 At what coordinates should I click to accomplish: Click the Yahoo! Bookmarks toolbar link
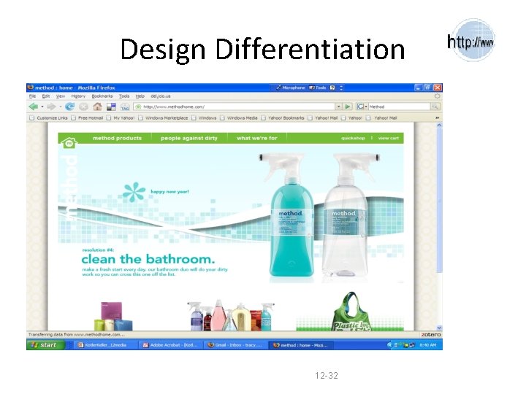pyautogui.click(x=283, y=118)
